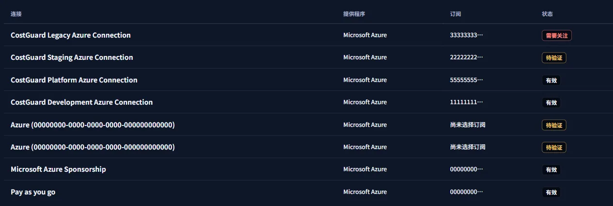The width and height of the screenshot is (613, 206).
Task: Click Microsoft Azure provider in Legacy row
Action: tap(365, 35)
